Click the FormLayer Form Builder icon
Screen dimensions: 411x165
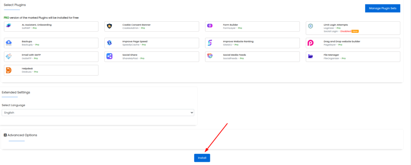210,26
